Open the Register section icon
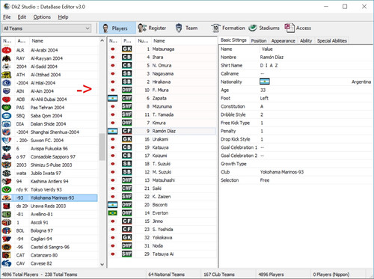 [x=142, y=28]
